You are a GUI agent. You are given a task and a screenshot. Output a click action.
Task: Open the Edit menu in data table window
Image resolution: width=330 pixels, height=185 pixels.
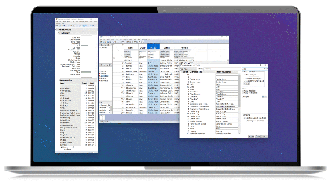click(104, 39)
